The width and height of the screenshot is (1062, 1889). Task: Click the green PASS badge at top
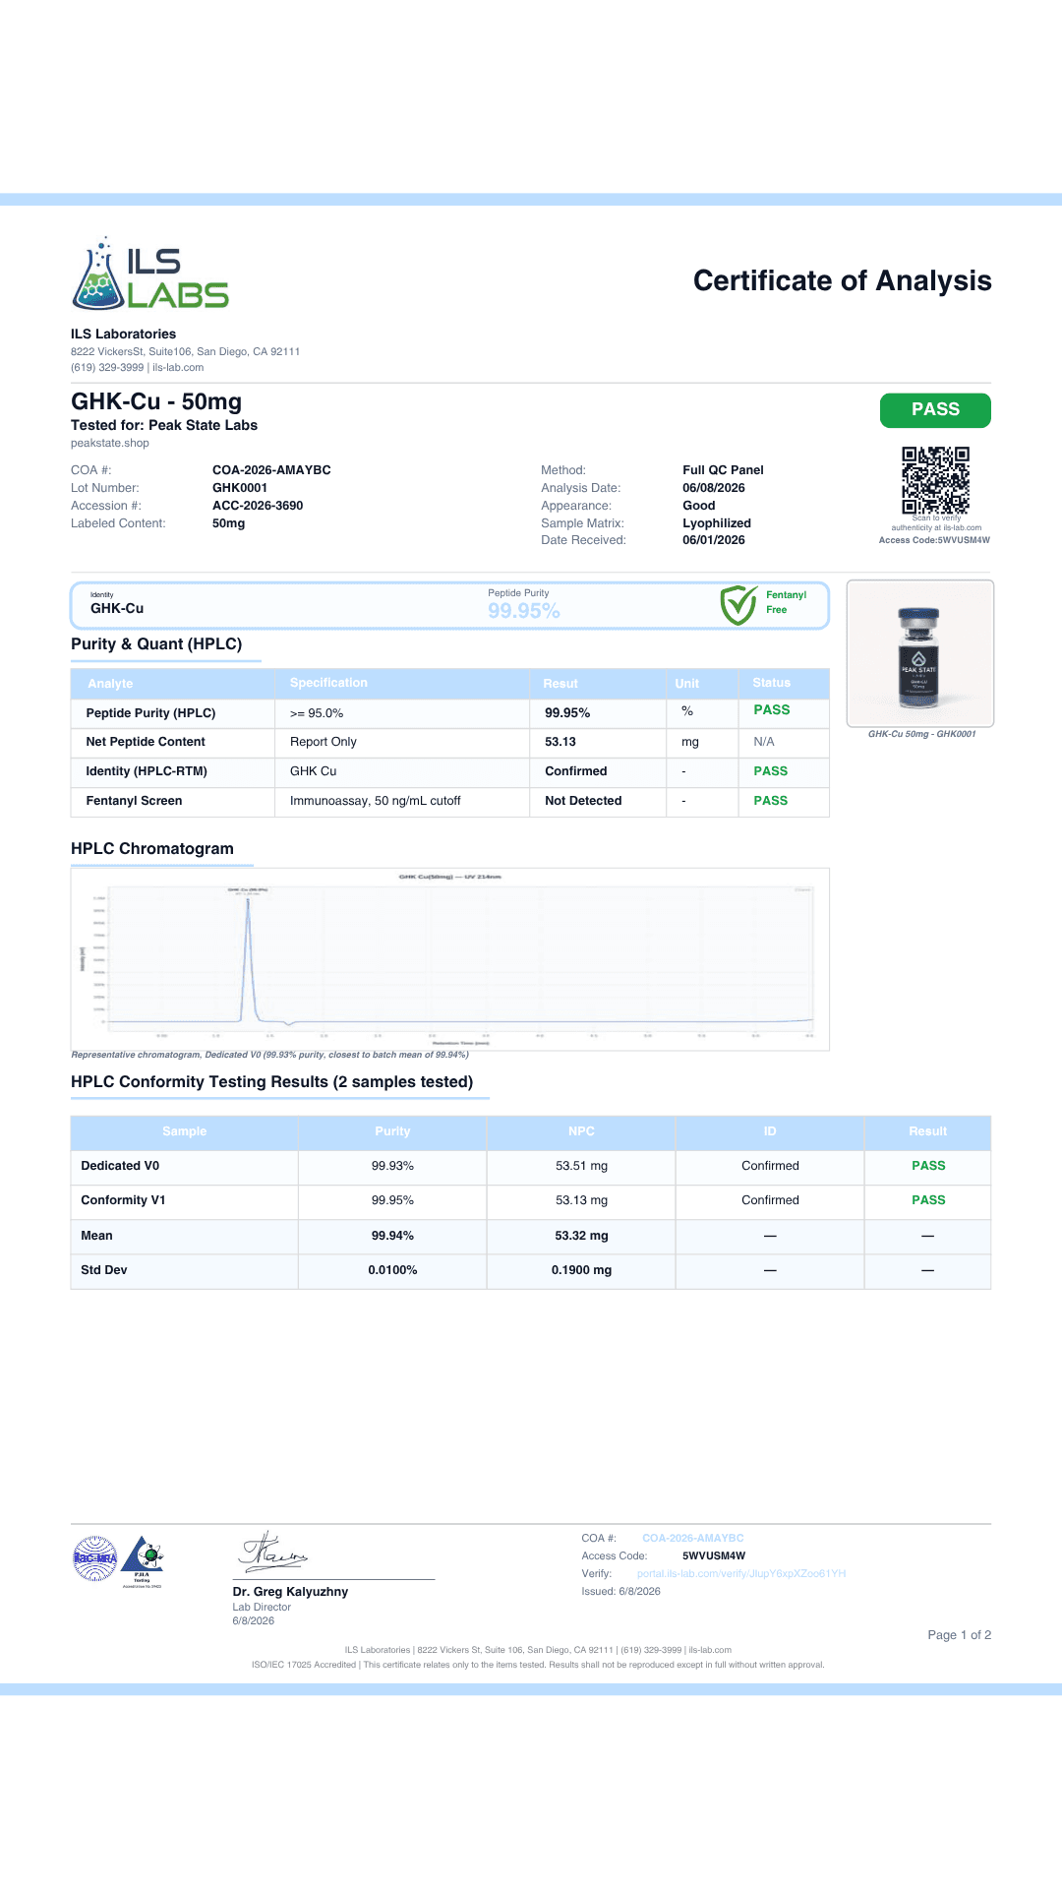pos(935,410)
